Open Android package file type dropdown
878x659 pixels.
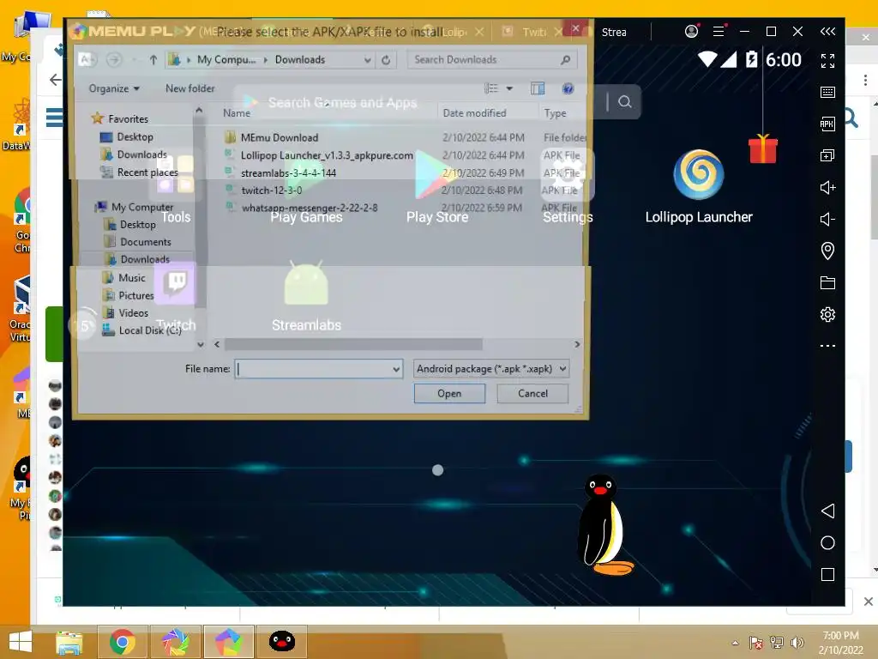pyautogui.click(x=491, y=369)
